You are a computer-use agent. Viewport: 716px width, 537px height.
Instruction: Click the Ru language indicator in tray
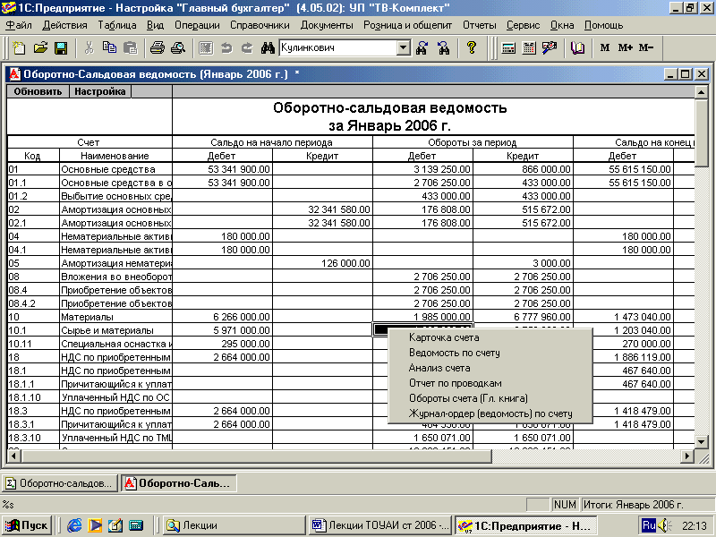point(648,525)
